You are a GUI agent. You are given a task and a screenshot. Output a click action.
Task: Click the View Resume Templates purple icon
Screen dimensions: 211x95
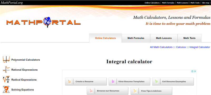(113, 81)
